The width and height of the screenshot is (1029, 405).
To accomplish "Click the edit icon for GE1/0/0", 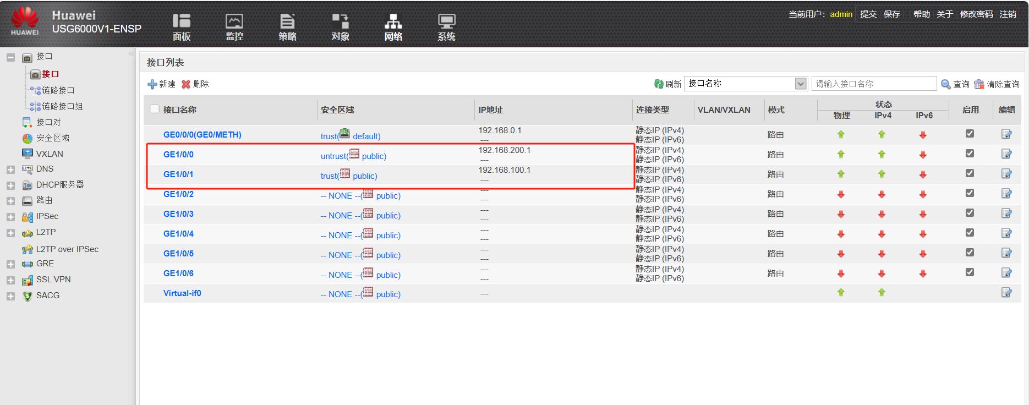I will point(1006,154).
